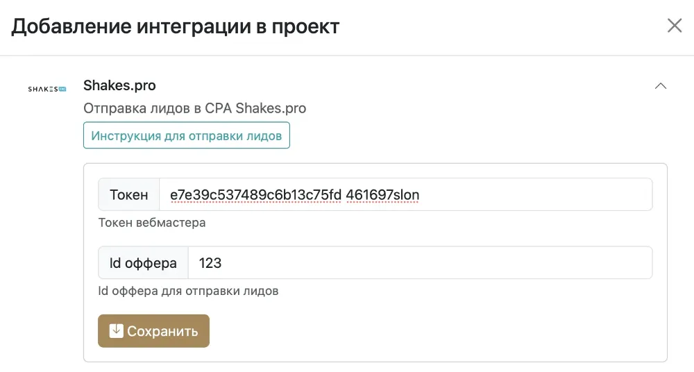
Task: Open the lead sending instruction
Action: [186, 135]
